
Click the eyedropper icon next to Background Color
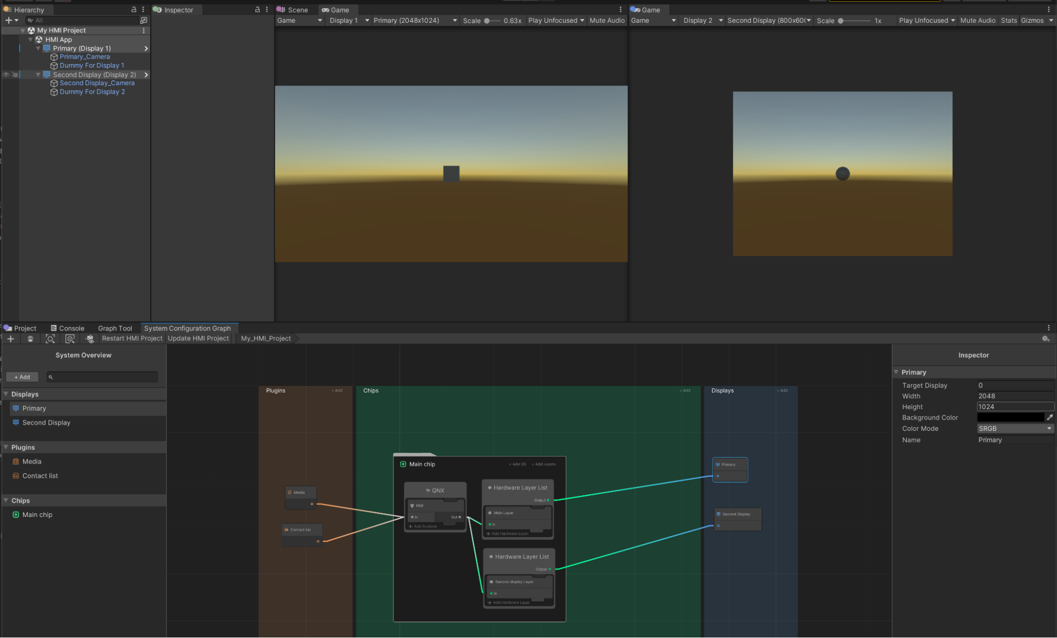coord(1050,418)
